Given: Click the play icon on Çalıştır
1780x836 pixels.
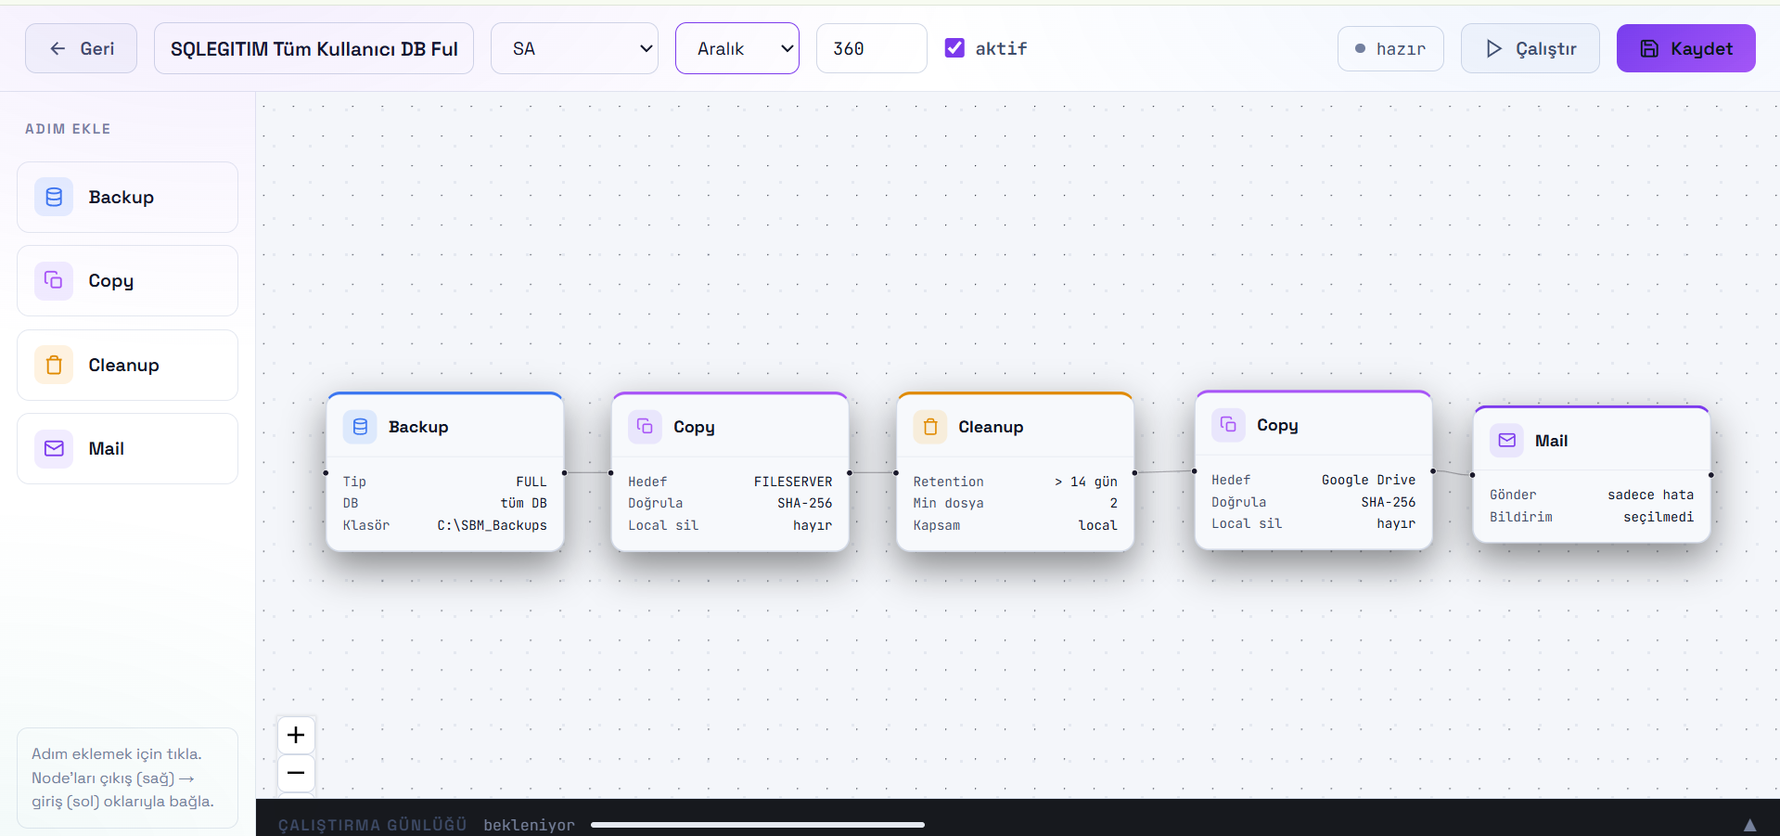Looking at the screenshot, I should pos(1493,48).
